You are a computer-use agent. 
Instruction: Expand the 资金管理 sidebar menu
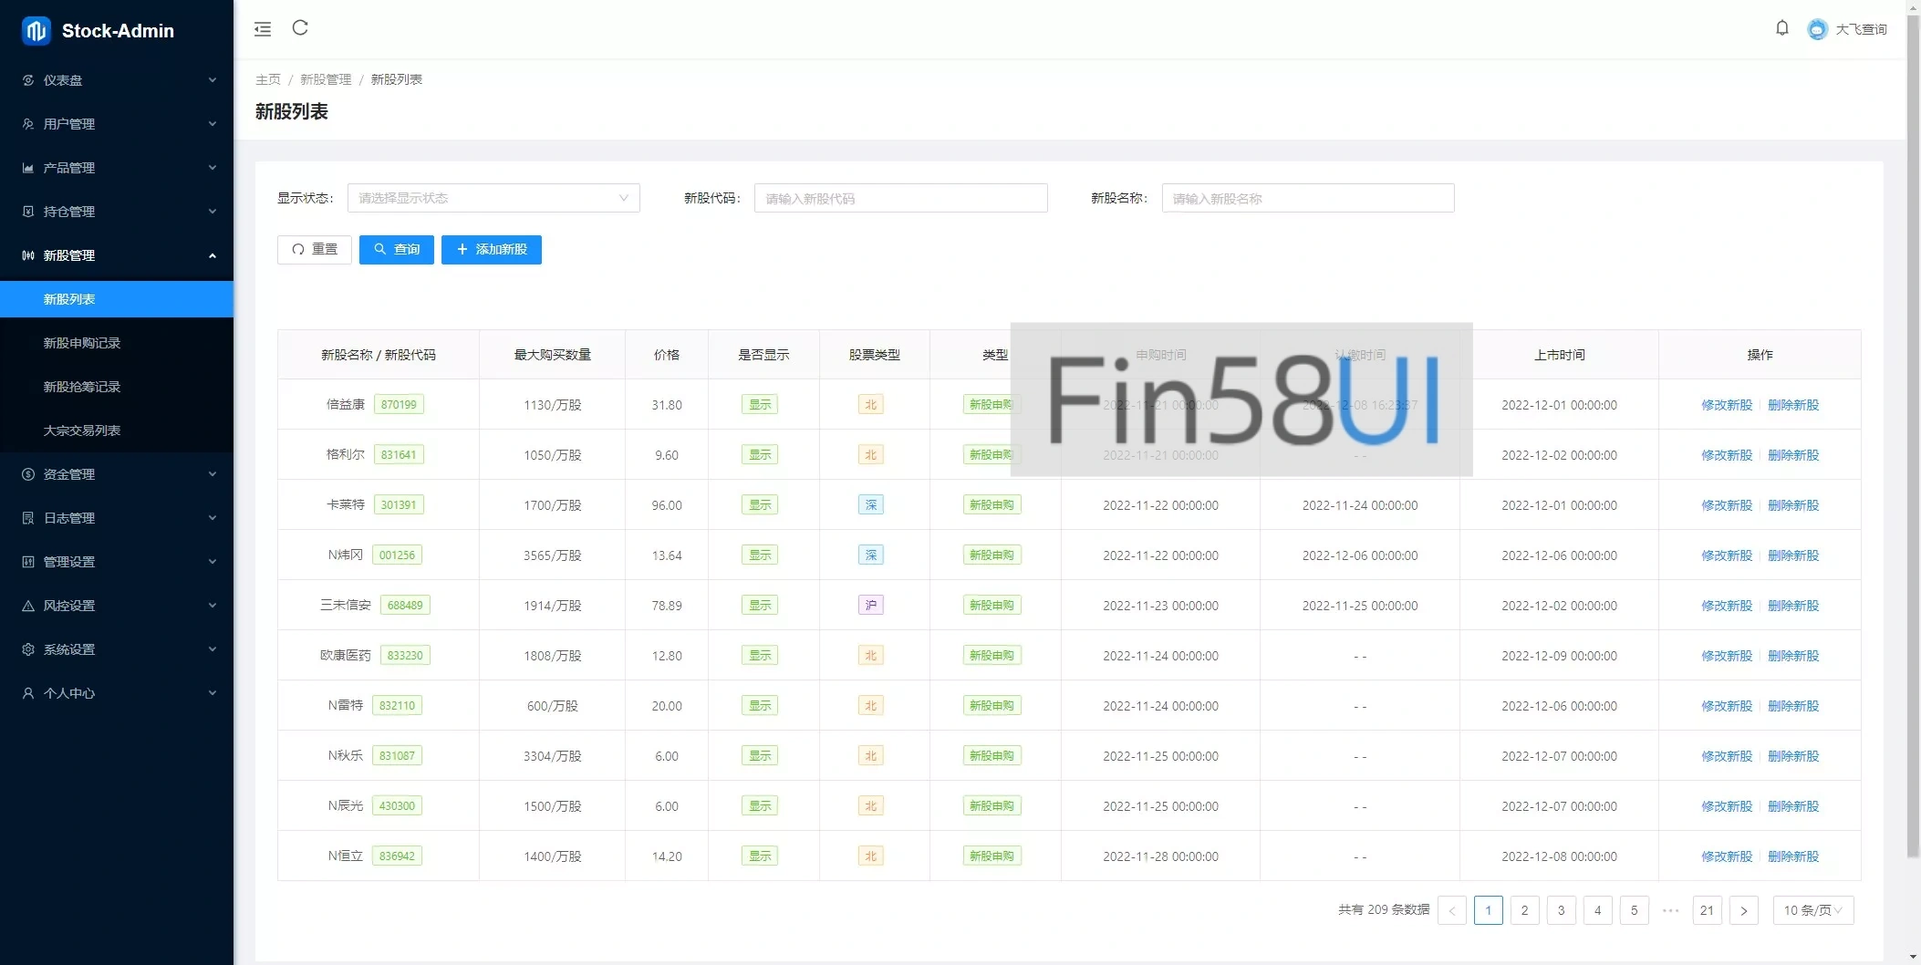pos(117,474)
